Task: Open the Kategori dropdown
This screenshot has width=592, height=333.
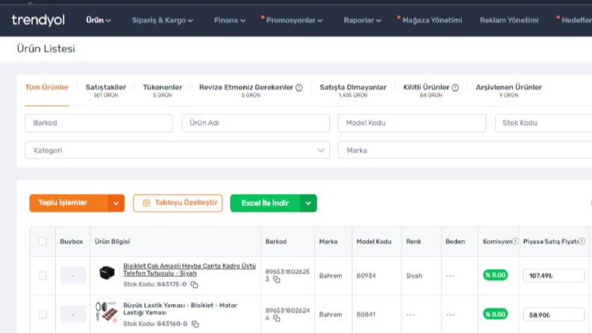Action: tap(178, 150)
